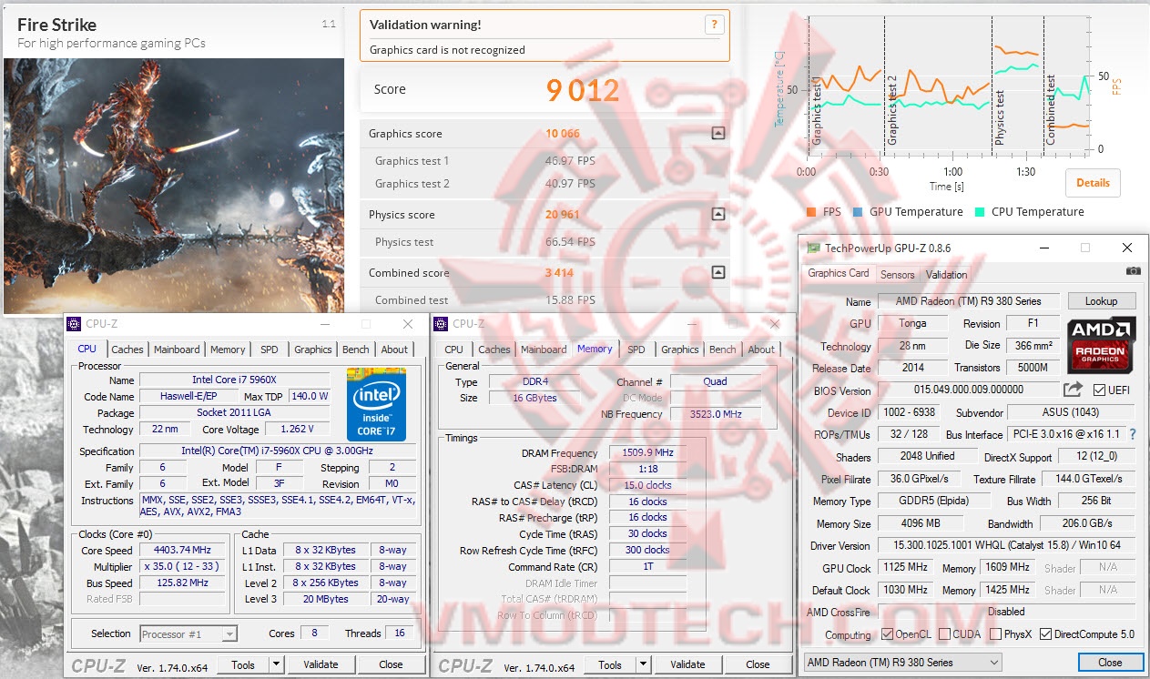The height and width of the screenshot is (679, 1150).
Task: Click the Graphics test 2 row 40.97 FPS
Action: pos(544,184)
